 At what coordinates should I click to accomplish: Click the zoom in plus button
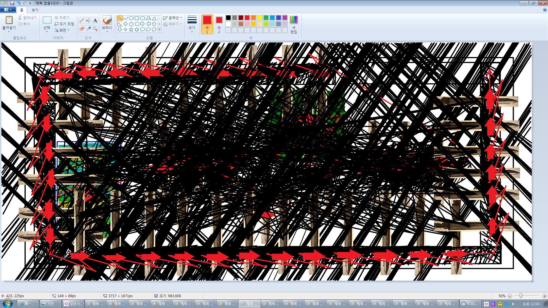(x=544, y=296)
